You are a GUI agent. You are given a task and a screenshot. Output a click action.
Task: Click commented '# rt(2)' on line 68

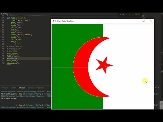(18, 44)
